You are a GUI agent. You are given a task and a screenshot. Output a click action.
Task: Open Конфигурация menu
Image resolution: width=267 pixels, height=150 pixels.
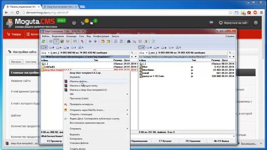coord(101,36)
